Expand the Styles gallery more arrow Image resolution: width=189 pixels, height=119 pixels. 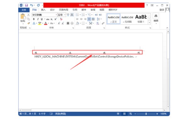pyautogui.click(x=149, y=23)
